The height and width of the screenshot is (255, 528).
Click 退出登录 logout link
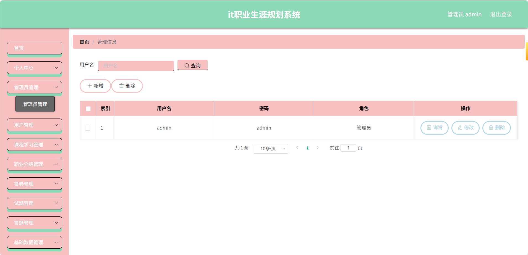click(x=501, y=14)
